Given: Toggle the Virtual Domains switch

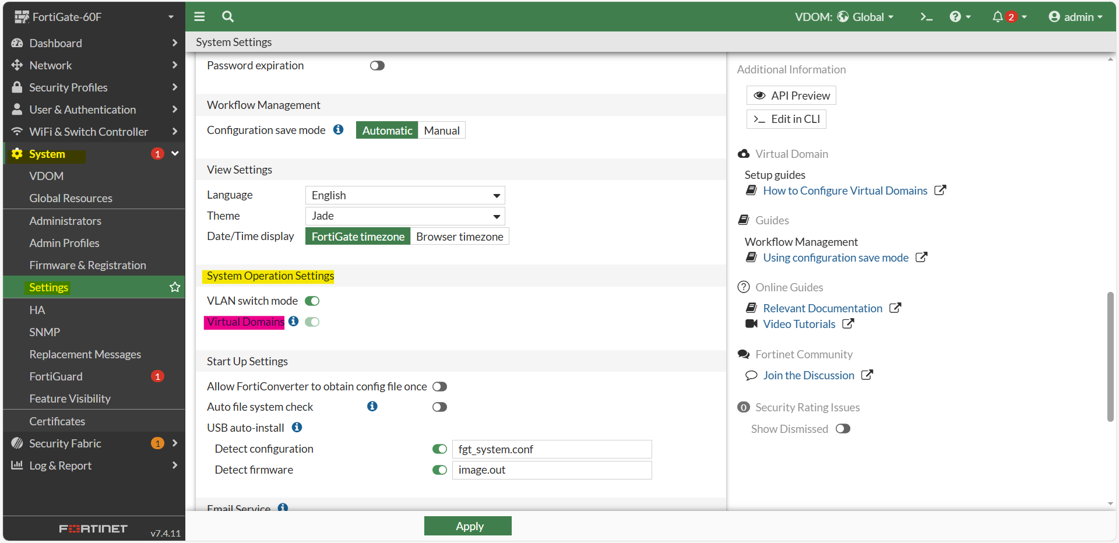Looking at the screenshot, I should (x=312, y=322).
